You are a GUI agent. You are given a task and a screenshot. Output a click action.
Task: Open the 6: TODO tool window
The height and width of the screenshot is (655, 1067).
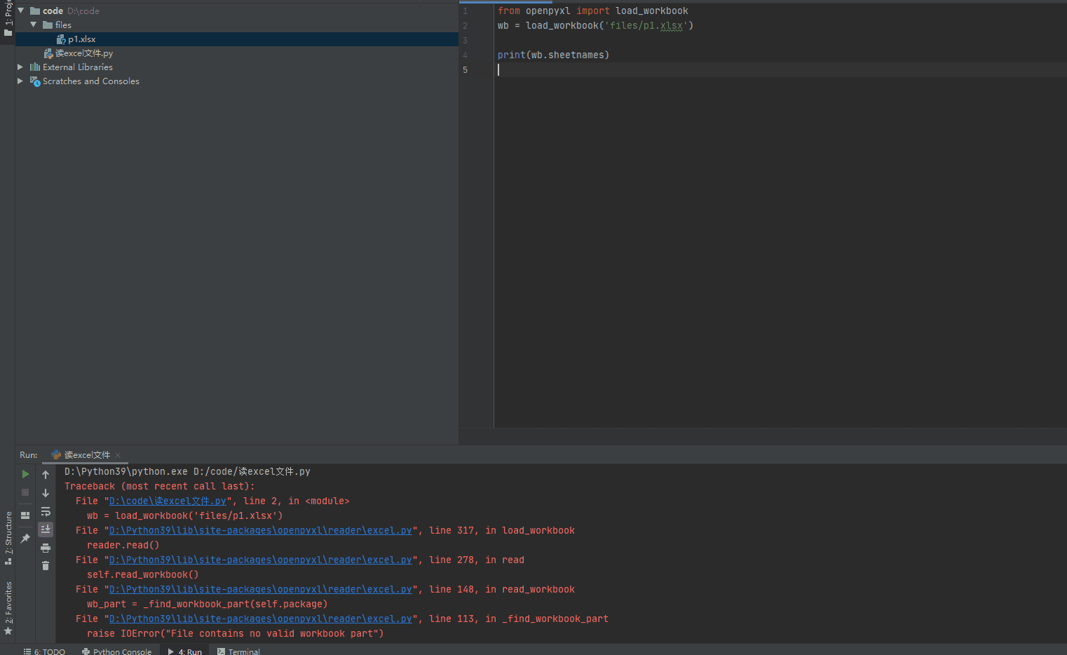[45, 651]
